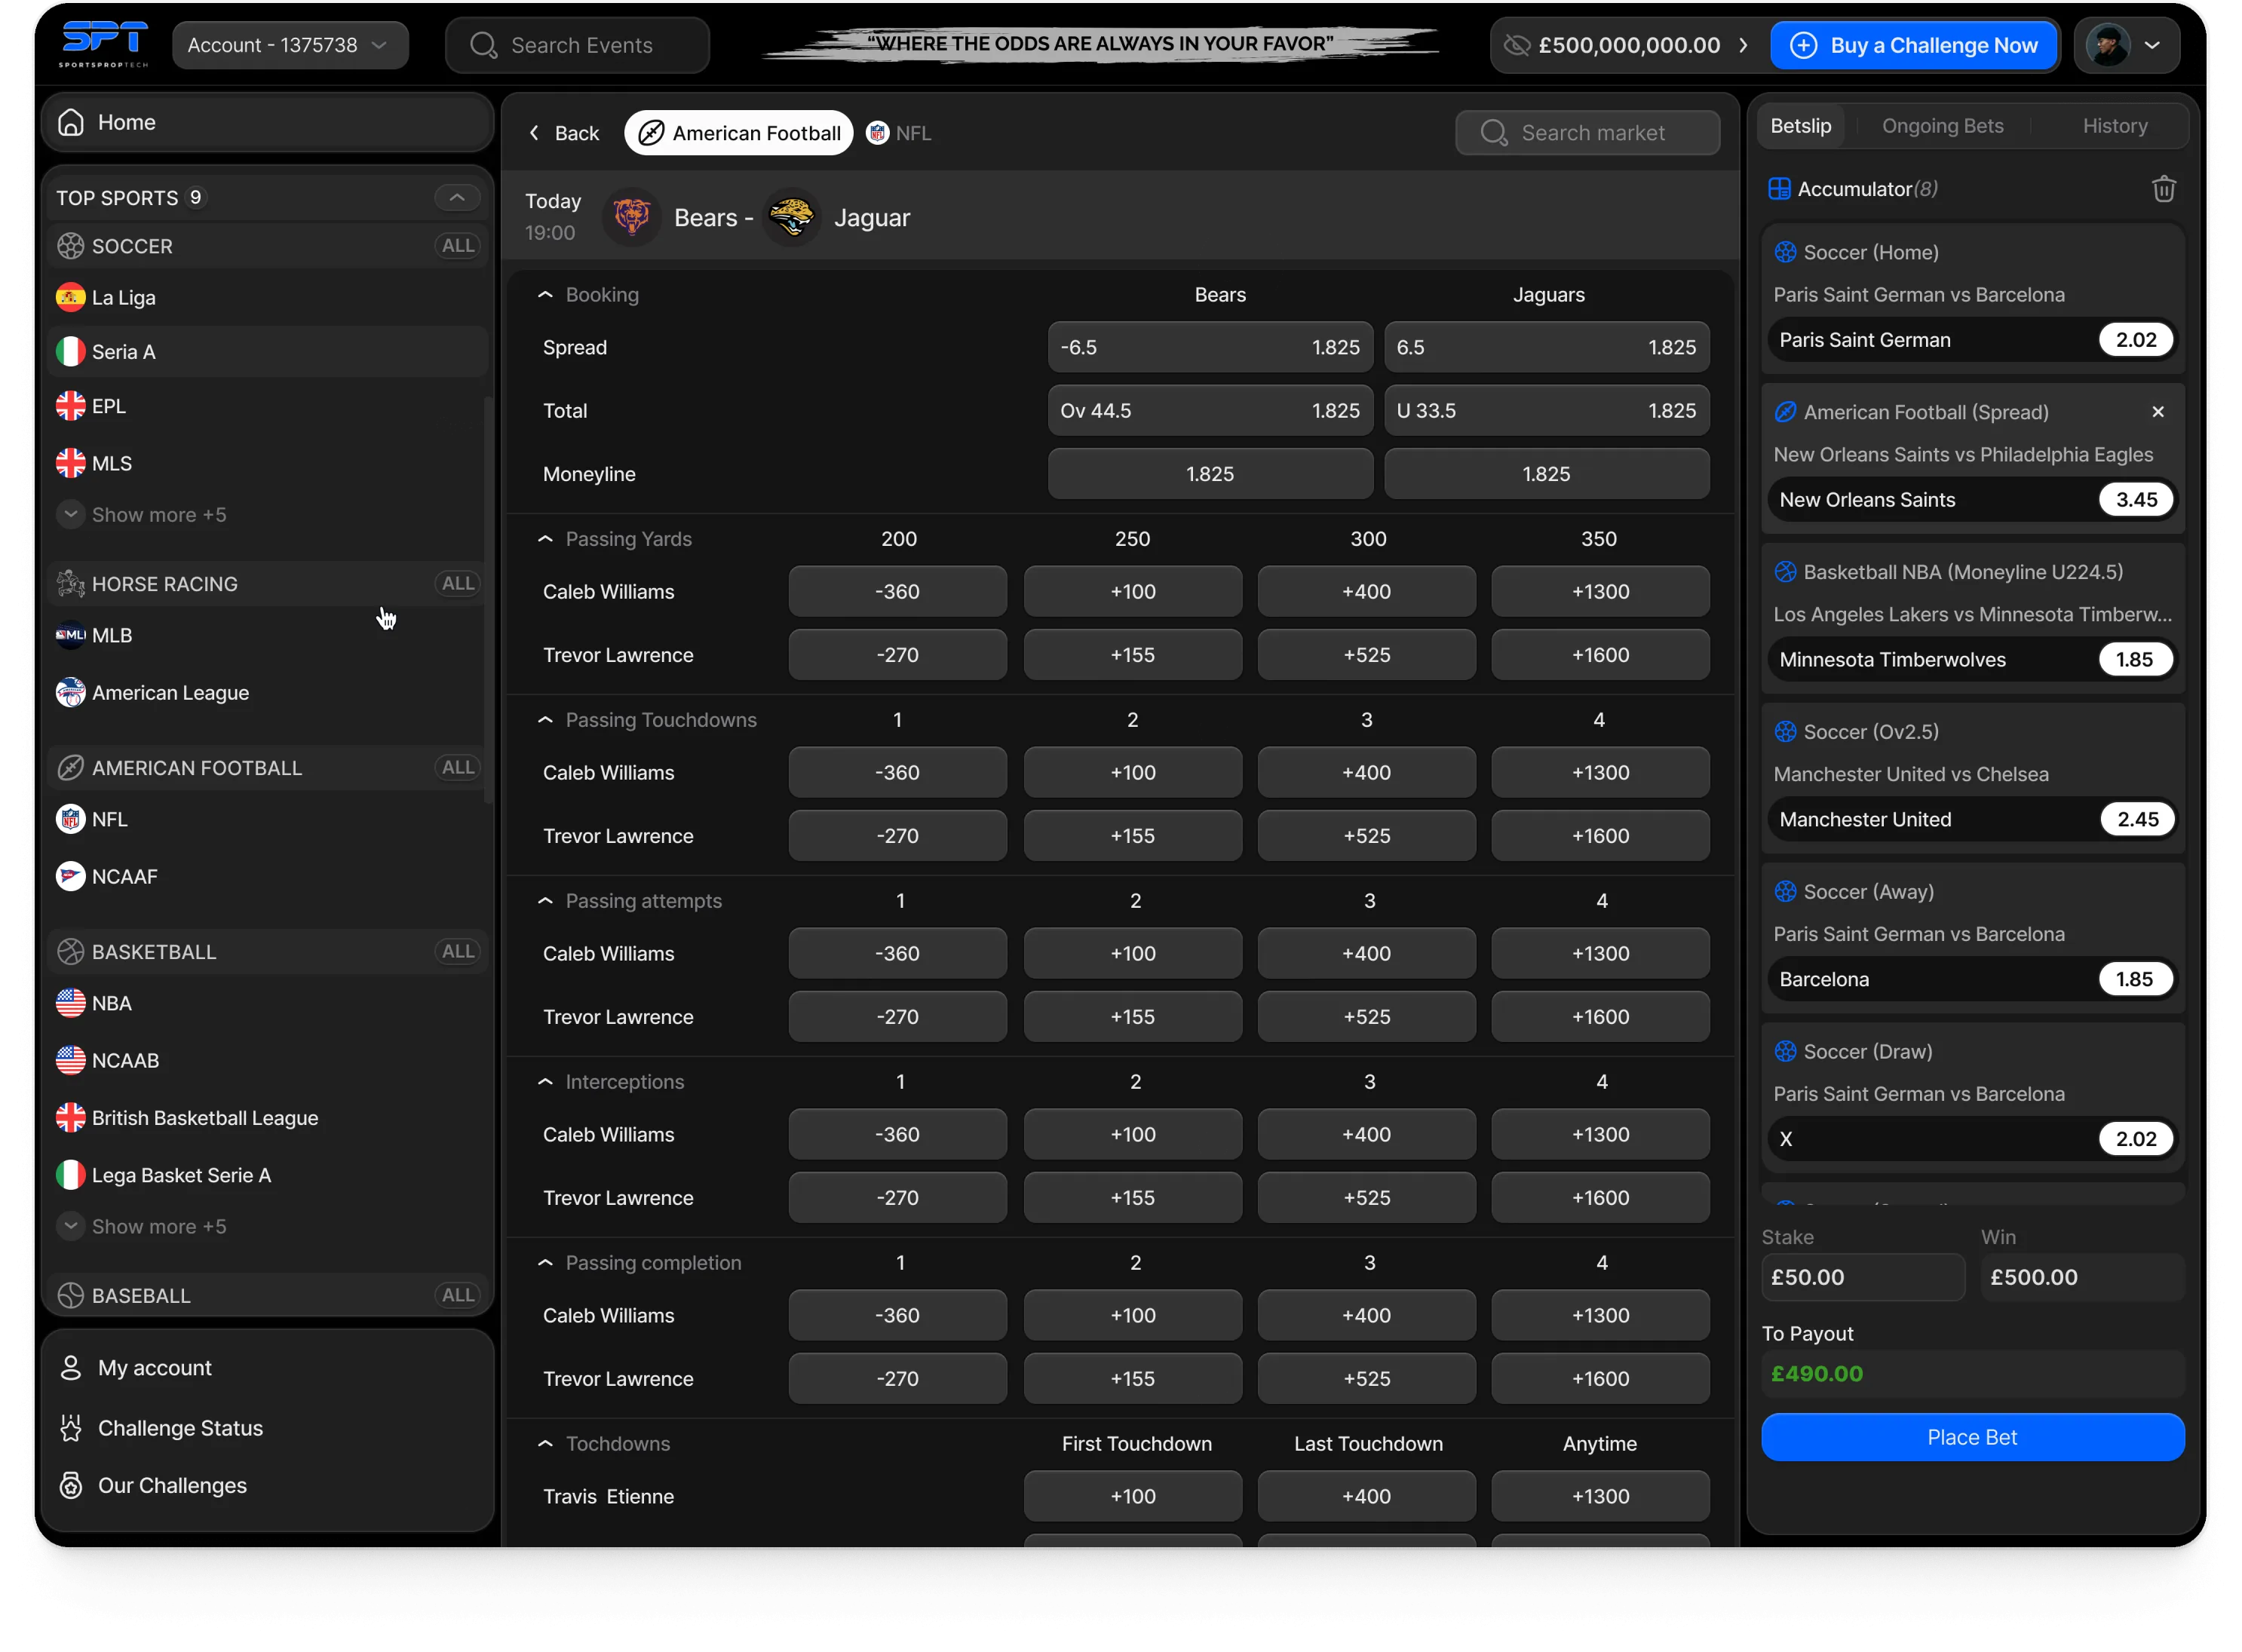Image resolution: width=2242 pixels, height=1652 pixels.
Task: Click the NBA flag icon
Action: coord(70,1003)
